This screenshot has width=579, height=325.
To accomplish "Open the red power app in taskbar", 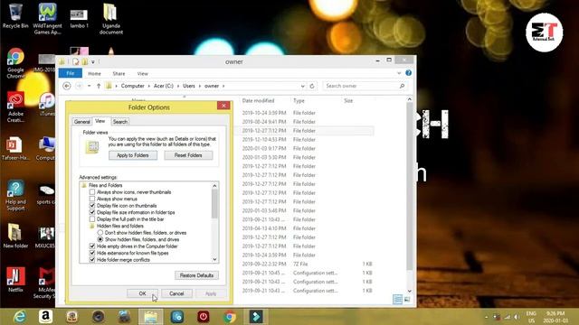I will (203, 317).
